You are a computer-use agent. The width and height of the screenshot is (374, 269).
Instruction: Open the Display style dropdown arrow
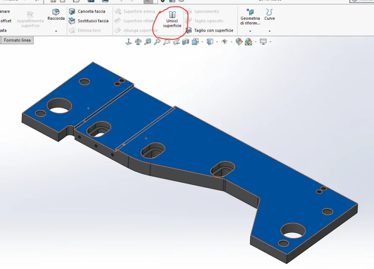[217, 42]
